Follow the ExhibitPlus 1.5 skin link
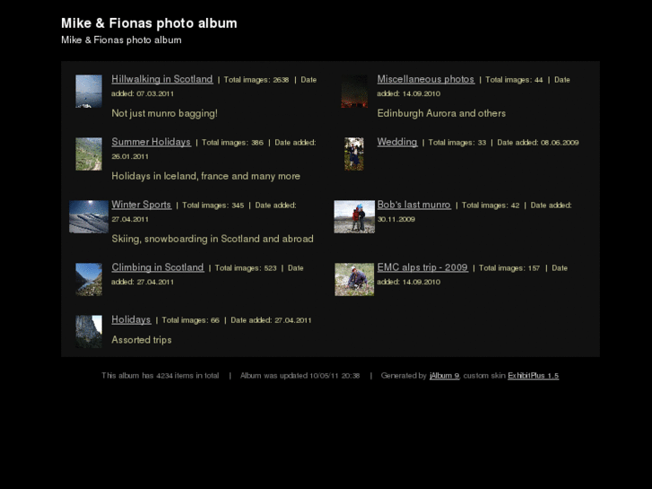 tap(533, 375)
